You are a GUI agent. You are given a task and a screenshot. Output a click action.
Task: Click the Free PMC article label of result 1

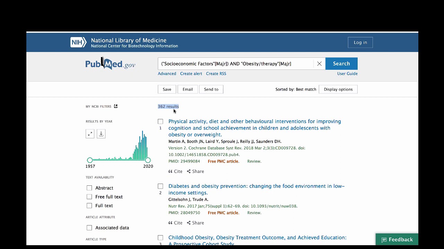coord(223,161)
